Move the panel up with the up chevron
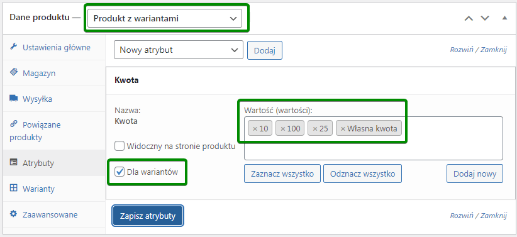This screenshot has height=237, width=517. [x=469, y=18]
